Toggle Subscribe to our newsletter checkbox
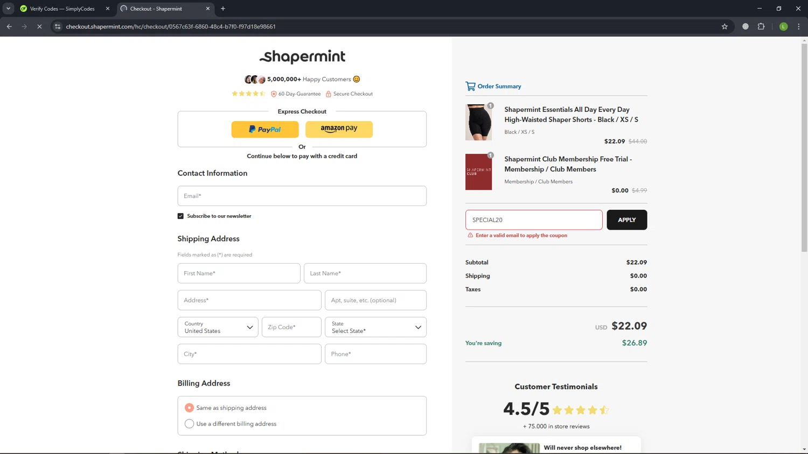Image resolution: width=808 pixels, height=454 pixels. [180, 216]
